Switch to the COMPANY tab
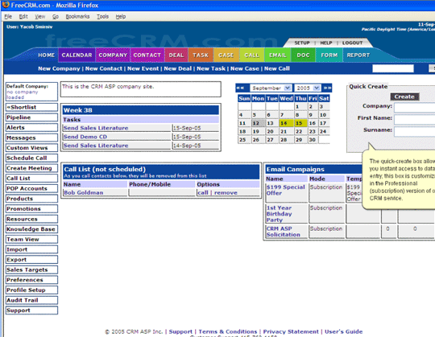 [x=113, y=55]
